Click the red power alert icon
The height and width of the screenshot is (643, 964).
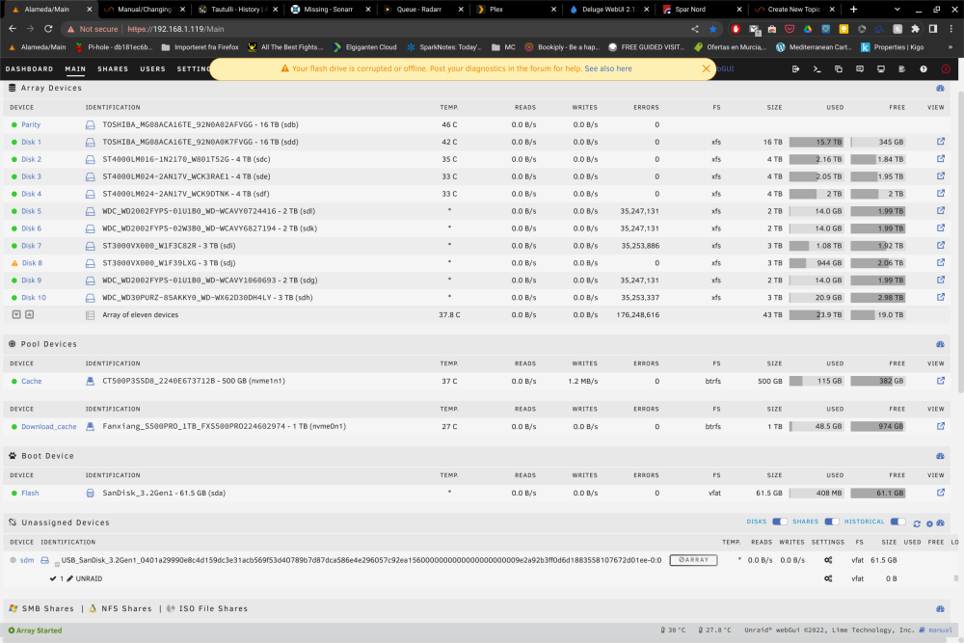946,68
